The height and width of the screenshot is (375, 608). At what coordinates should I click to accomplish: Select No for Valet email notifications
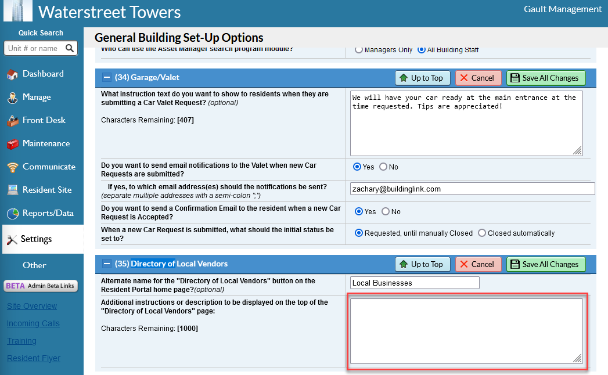coord(383,167)
